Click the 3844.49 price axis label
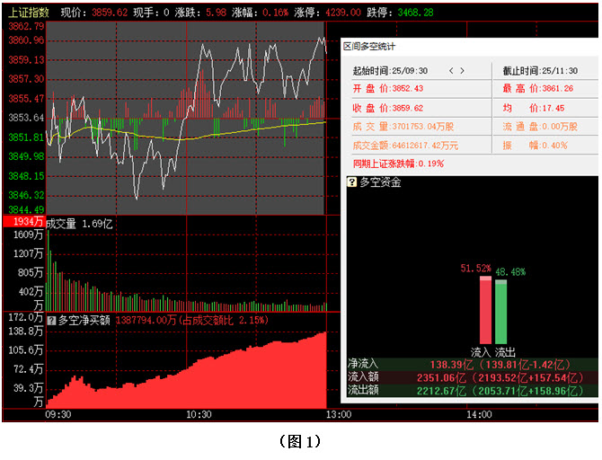 point(26,209)
